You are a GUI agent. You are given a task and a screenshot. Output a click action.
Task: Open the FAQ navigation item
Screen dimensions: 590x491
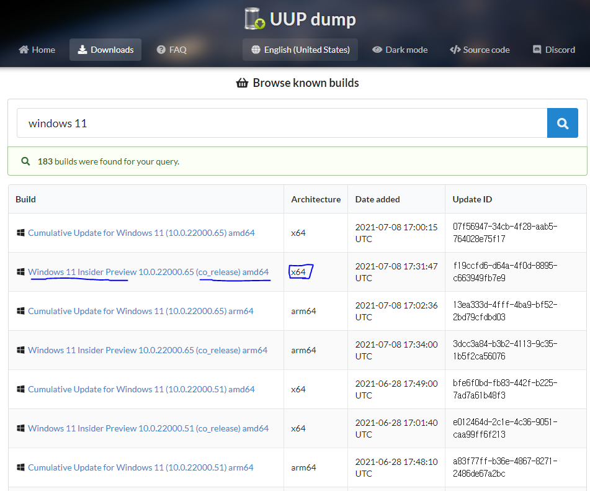[172, 50]
